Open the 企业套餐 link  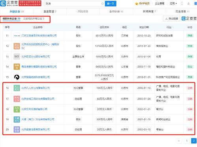point(159,4)
